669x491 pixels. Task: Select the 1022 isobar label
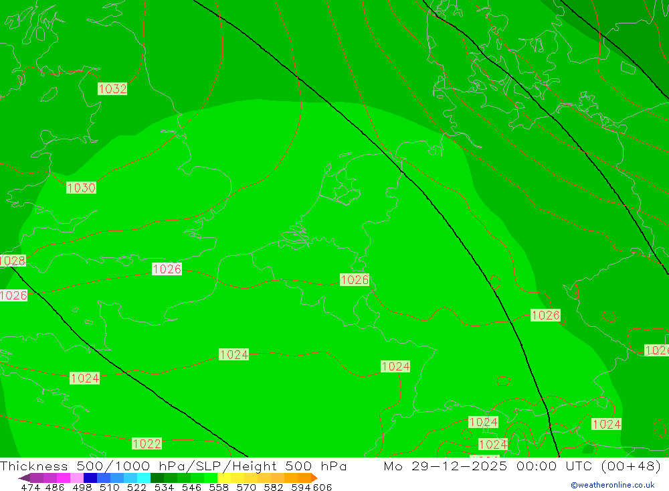(x=147, y=443)
